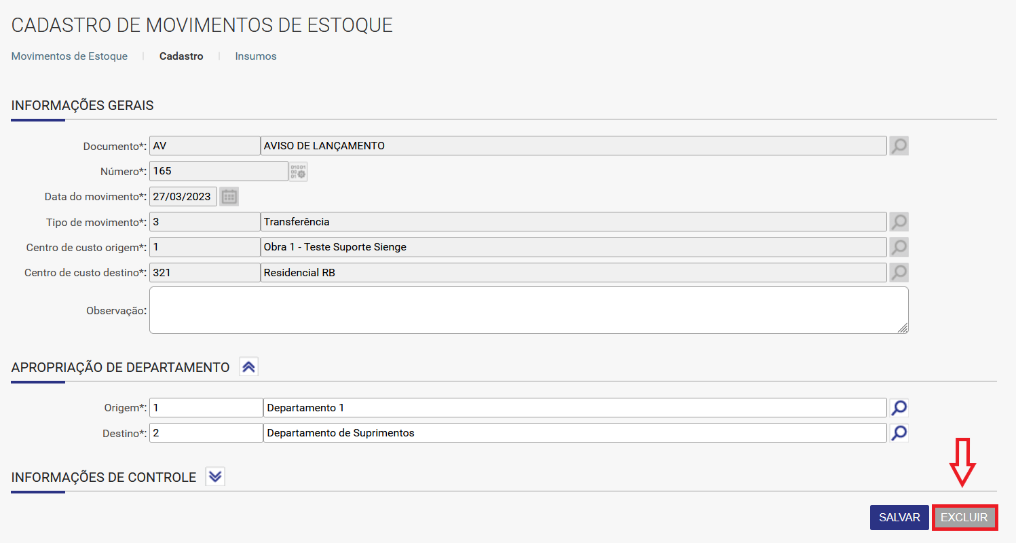The image size is (1016, 543).
Task: Switch to the Insumos tab
Action: coord(256,56)
